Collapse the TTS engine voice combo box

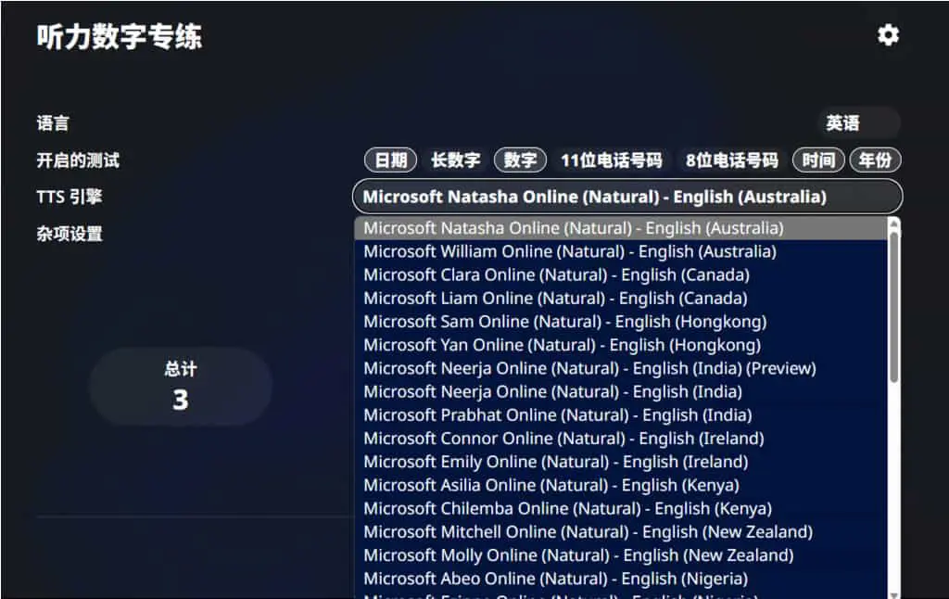click(x=627, y=197)
